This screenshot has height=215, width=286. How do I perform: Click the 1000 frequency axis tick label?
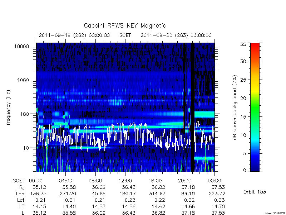(23, 80)
